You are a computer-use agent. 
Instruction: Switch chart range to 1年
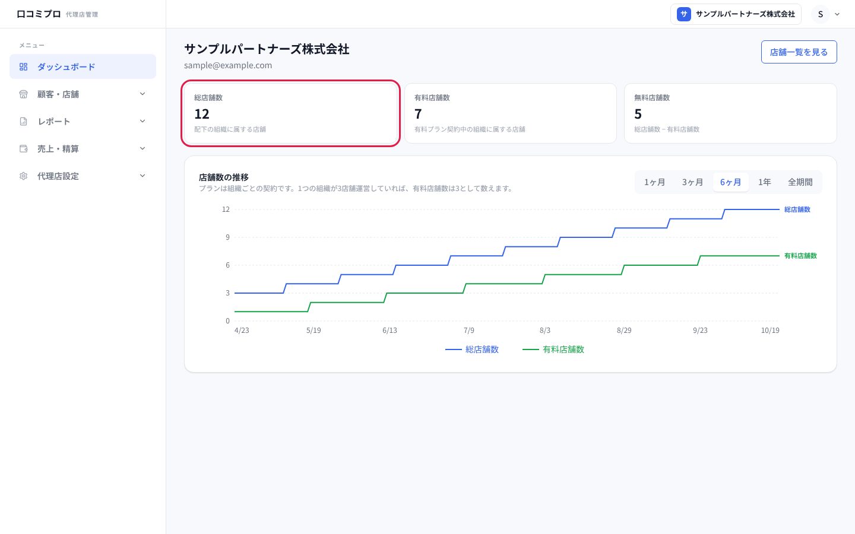[x=765, y=182]
